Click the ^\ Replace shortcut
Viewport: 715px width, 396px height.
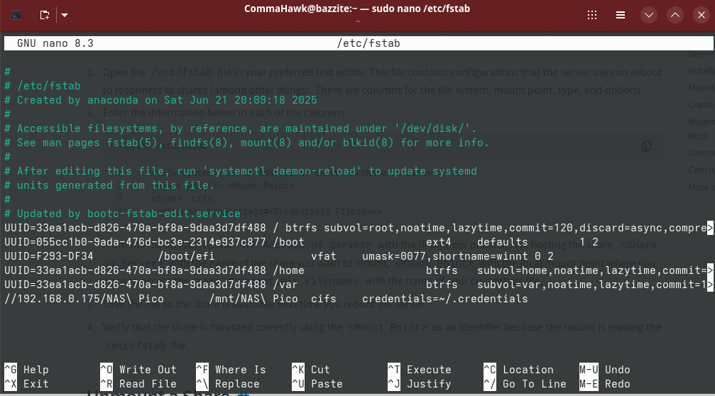click(x=227, y=384)
